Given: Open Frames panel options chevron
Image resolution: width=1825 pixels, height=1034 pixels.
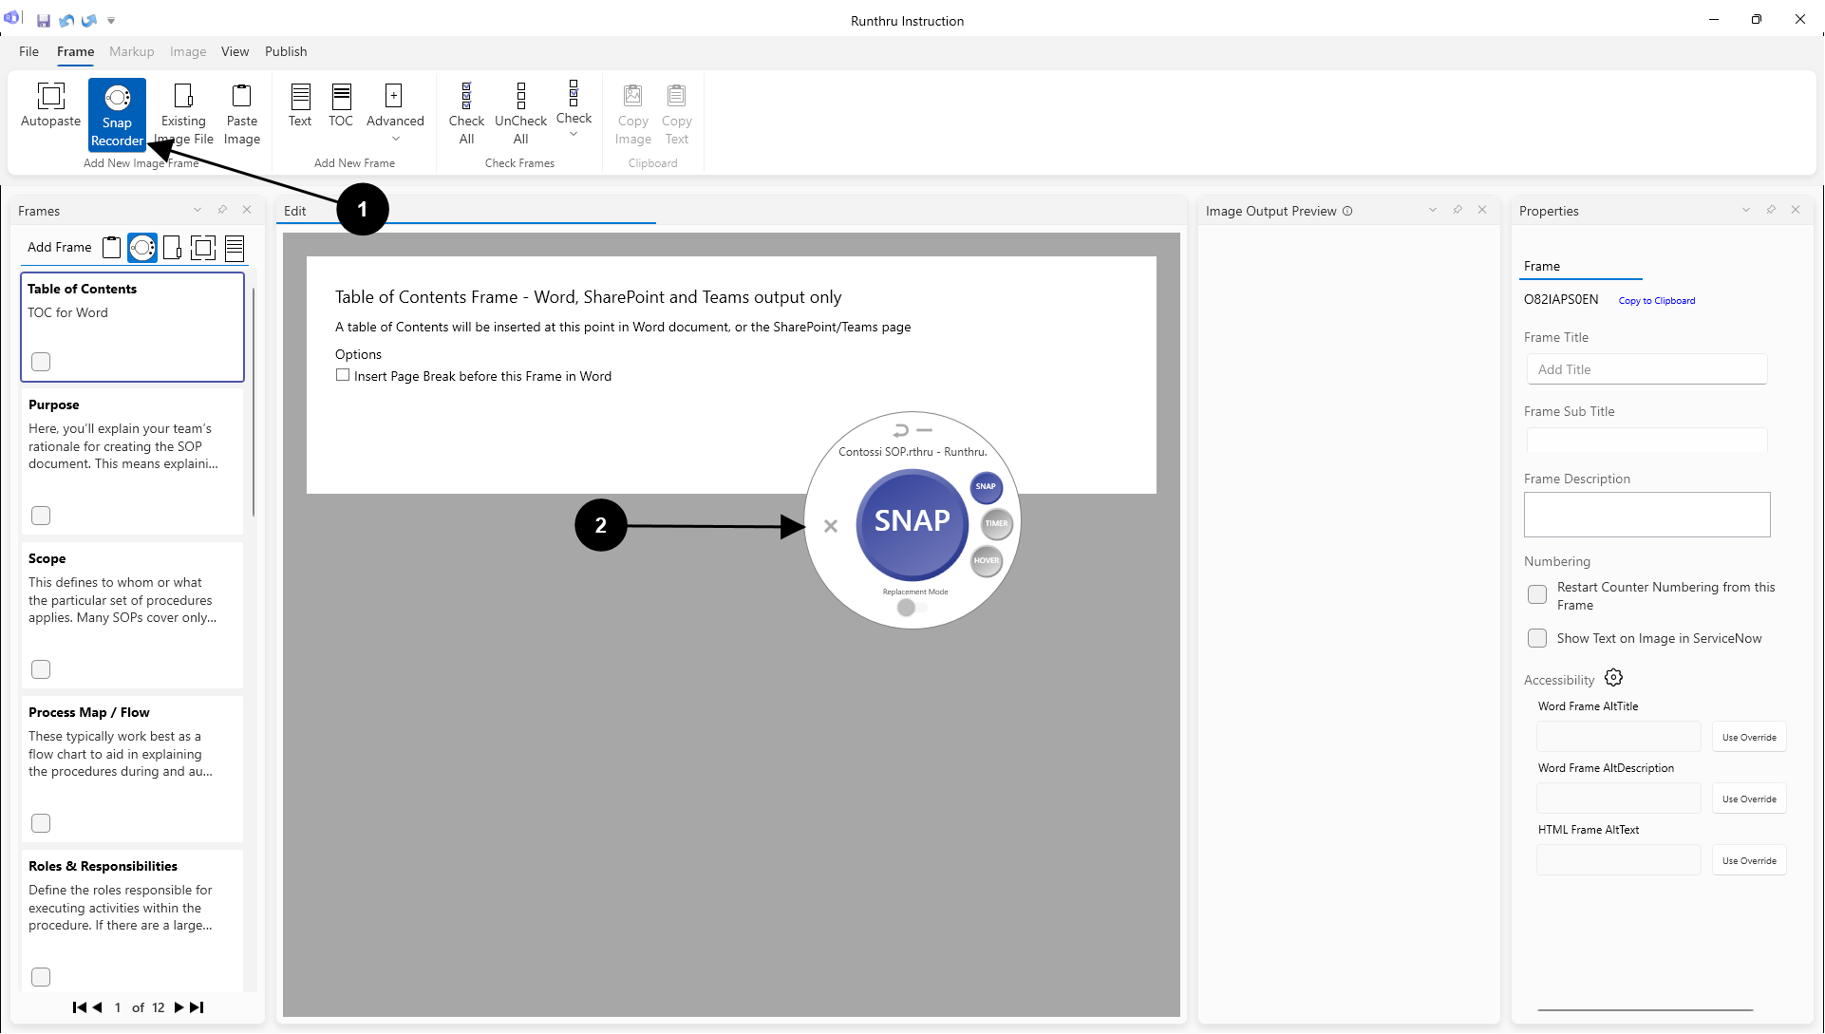Looking at the screenshot, I should coord(198,210).
